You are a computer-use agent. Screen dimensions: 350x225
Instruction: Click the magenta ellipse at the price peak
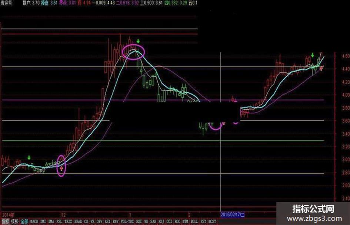click(x=133, y=52)
